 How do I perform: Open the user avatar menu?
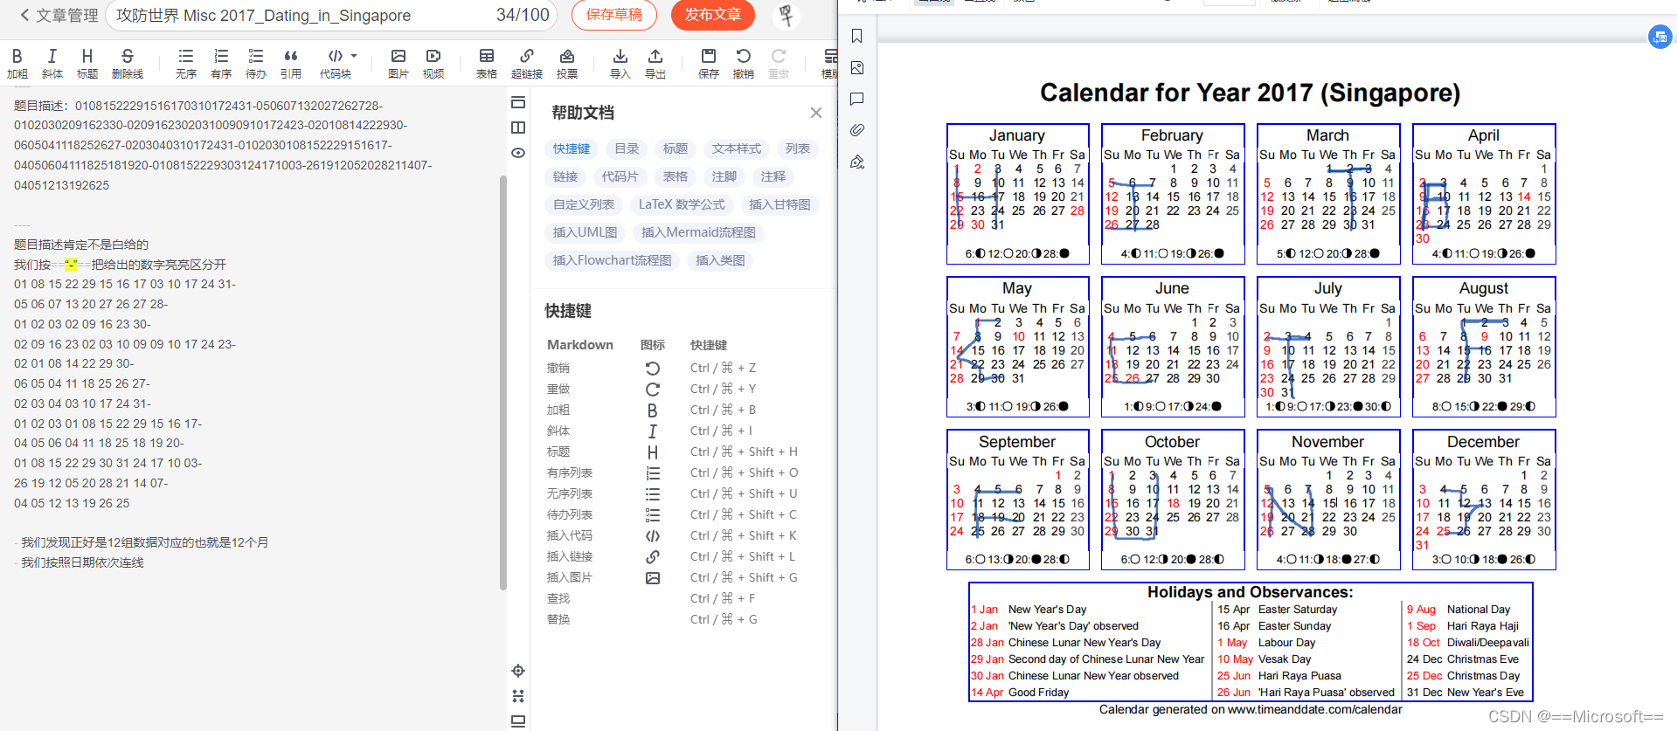[787, 15]
